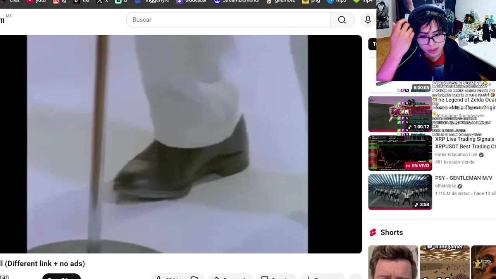496x279 pixels.
Task: Start voice search with the microphone icon
Action: 368,20
